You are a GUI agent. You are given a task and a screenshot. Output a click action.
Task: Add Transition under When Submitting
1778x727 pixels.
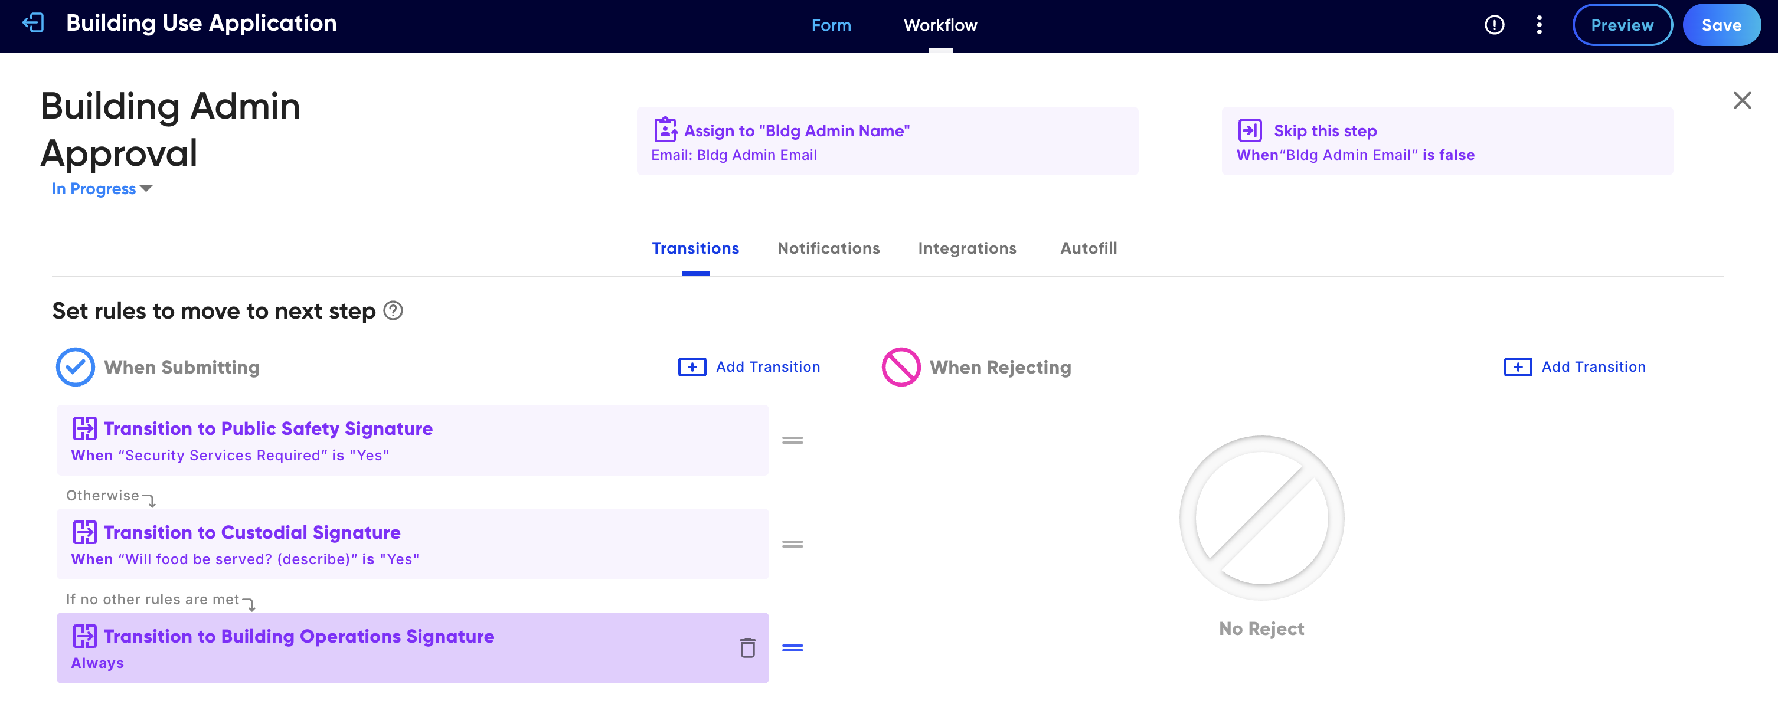750,367
